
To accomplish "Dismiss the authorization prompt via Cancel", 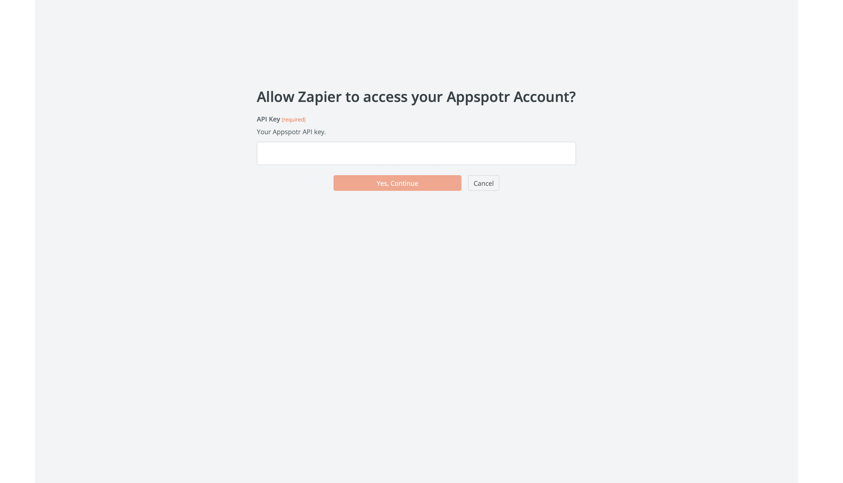I will pos(483,183).
